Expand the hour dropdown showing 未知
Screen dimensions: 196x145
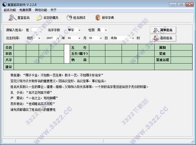[x=133, y=38]
